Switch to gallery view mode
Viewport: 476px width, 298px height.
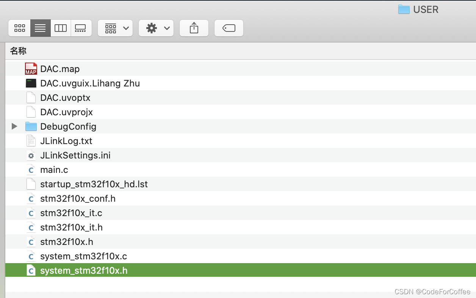(x=81, y=28)
